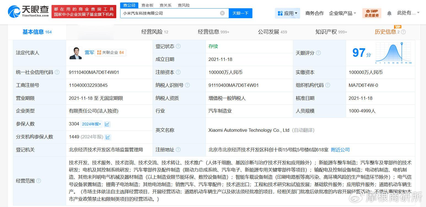This screenshot has width=426, height=207.
Task: Click 营业期限 value 2021-11-18 至 无固定期限
Action: pos(96,98)
